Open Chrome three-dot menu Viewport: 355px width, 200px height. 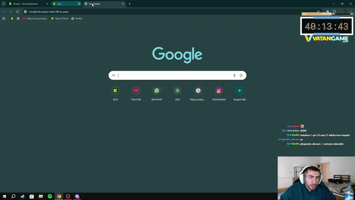351,12
